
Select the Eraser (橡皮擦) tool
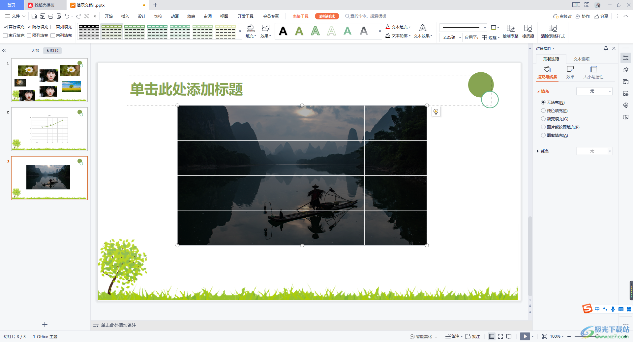coord(528,31)
